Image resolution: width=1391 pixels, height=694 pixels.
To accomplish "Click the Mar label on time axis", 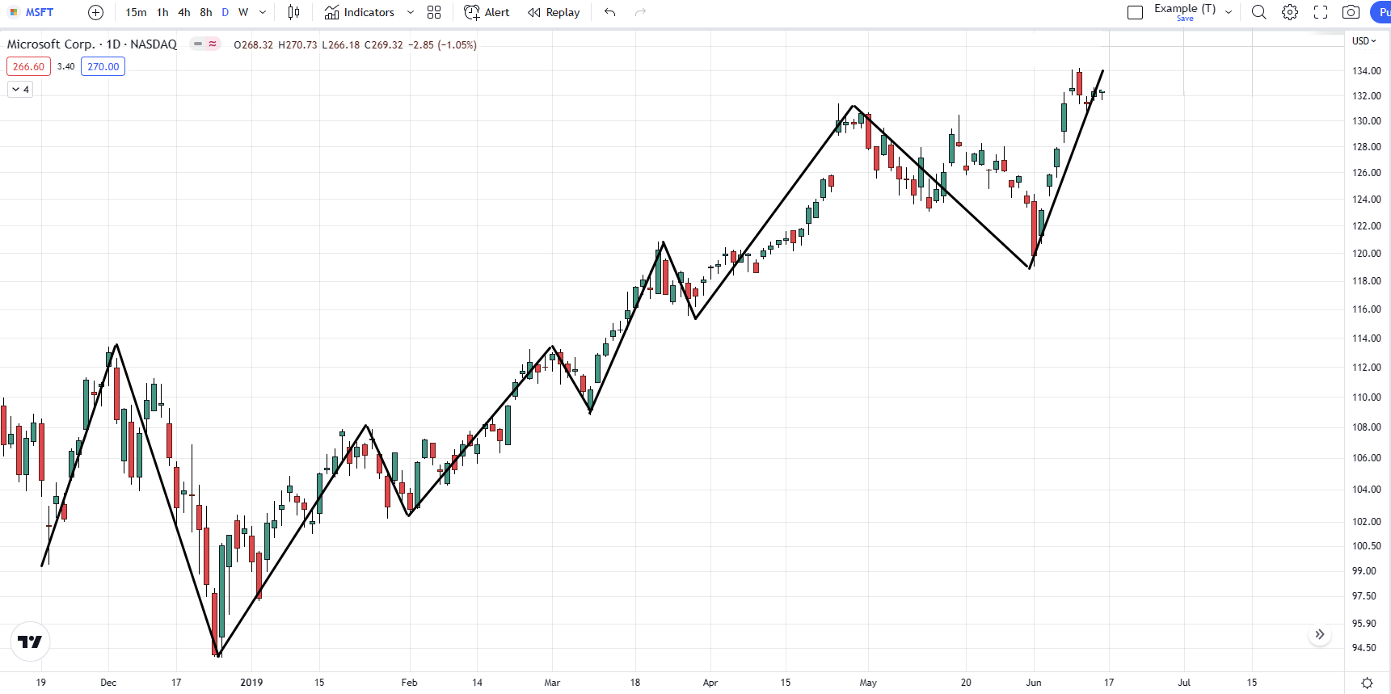I will click(552, 683).
